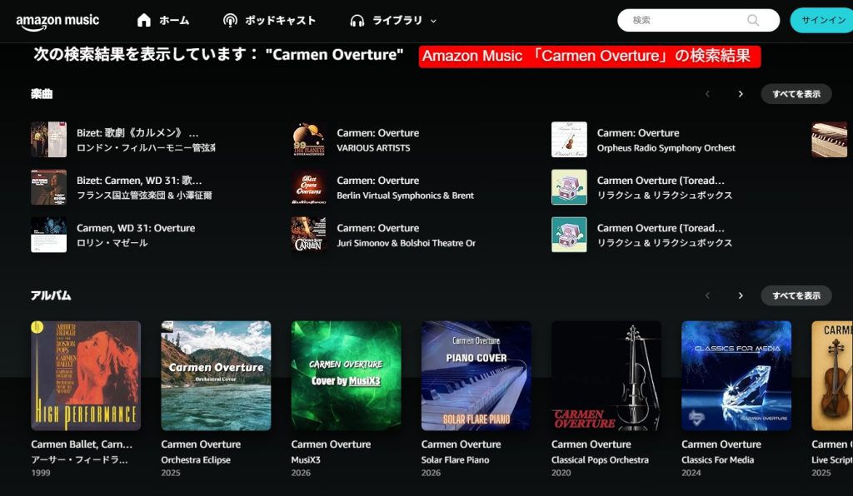Screen dimensions: 853x496
Task: Click the search magnifying glass icon
Action: [755, 18]
